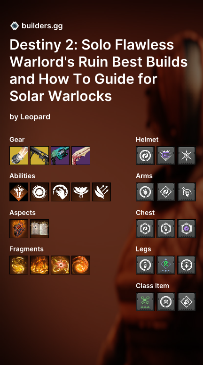The height and width of the screenshot is (365, 203).
Task: Select the Well of Radiance super icon
Action: coord(19,192)
